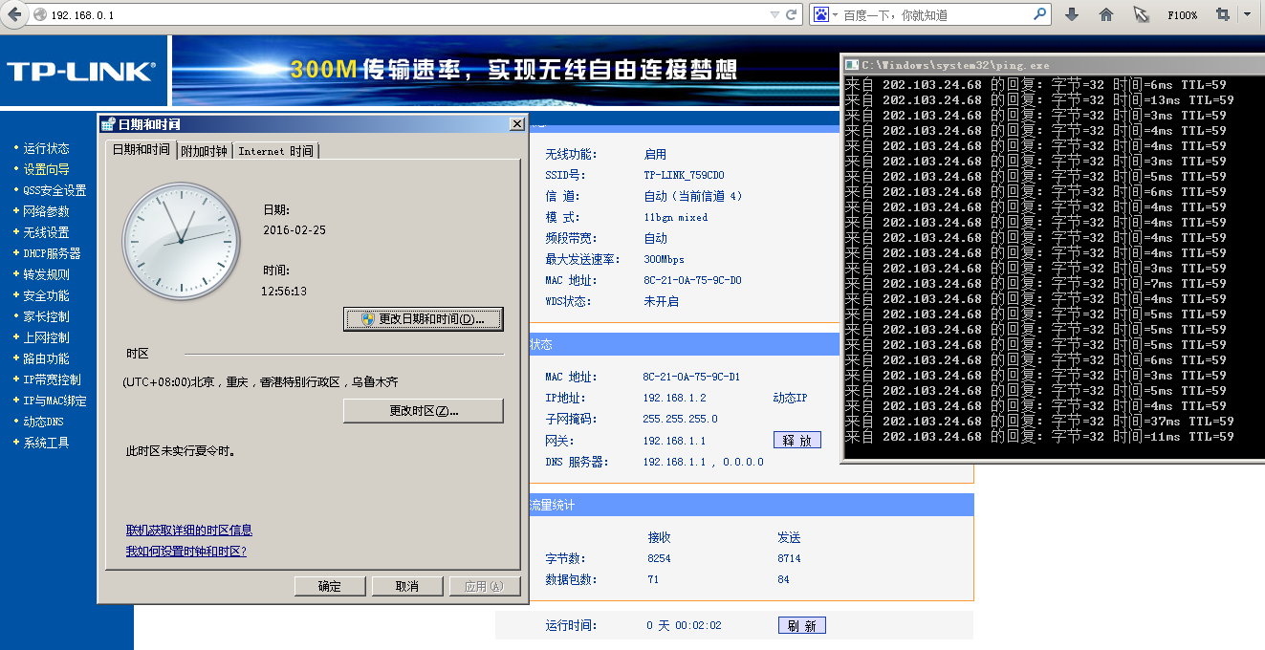This screenshot has height=650, width=1265.
Task: Open browser downloads arrow icon
Action: [1072, 14]
